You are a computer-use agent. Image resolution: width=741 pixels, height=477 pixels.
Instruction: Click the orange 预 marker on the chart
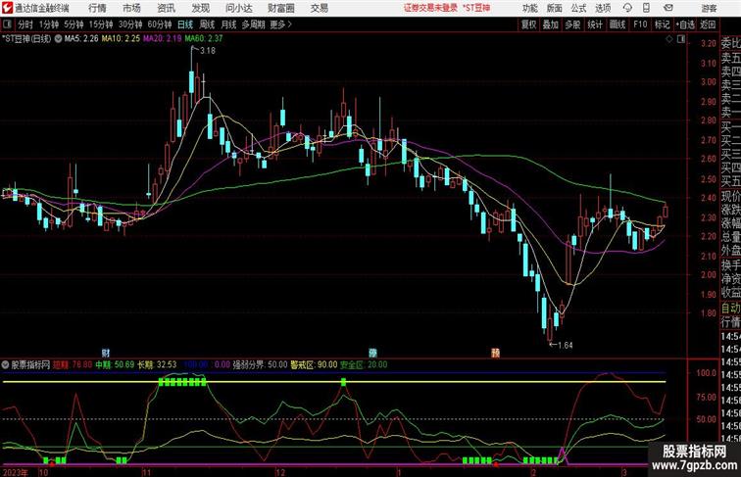coord(495,353)
